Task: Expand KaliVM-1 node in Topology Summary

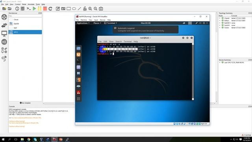Action: (x=220, y=23)
